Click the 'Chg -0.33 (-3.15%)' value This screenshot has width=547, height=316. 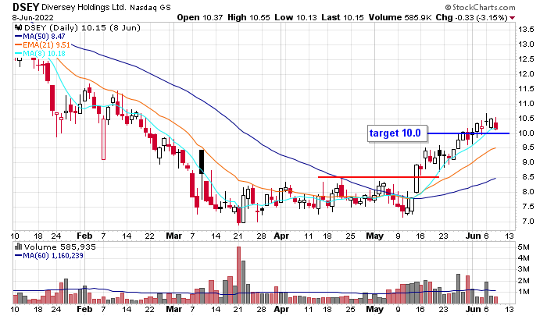471,17
